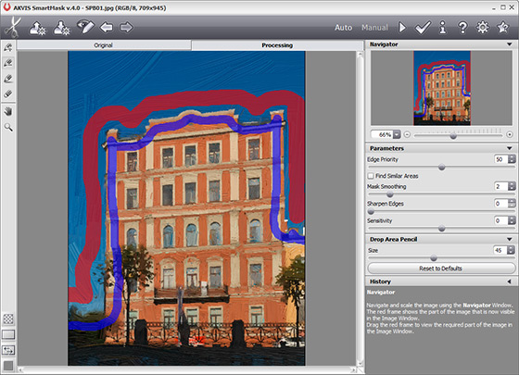Viewport: 519px width, 375px height.
Task: Collapse the Parameters panel
Action: tap(510, 148)
